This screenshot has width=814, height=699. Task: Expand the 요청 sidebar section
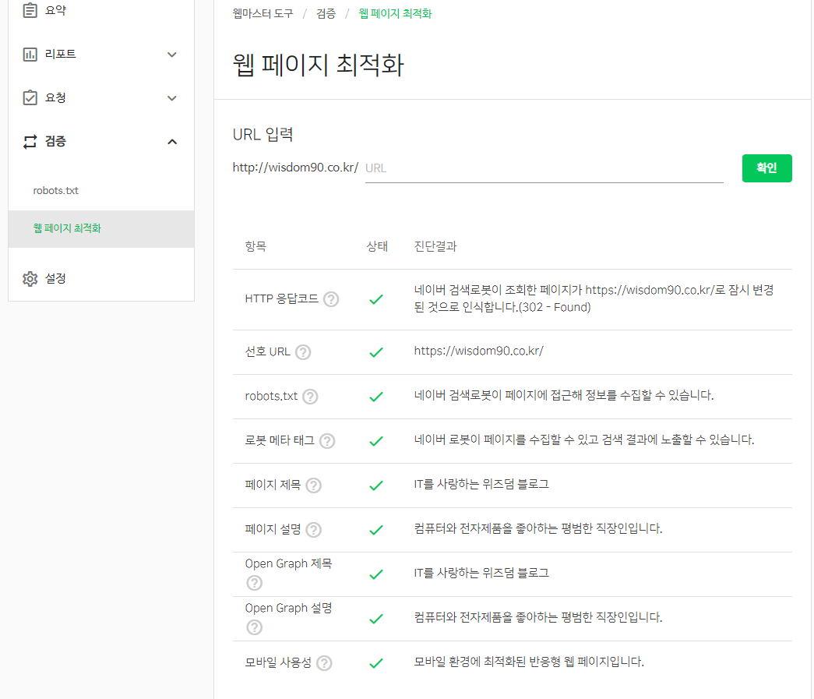[172, 97]
